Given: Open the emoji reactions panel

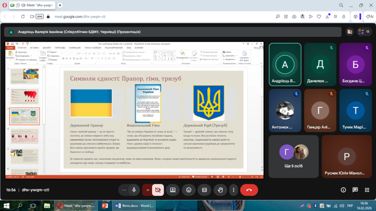Looking at the screenshot, I should (x=189, y=190).
